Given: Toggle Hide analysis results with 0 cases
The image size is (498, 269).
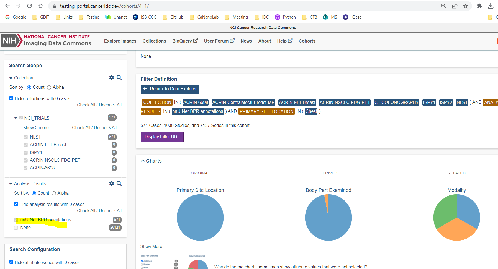Looking at the screenshot, I should point(16,204).
